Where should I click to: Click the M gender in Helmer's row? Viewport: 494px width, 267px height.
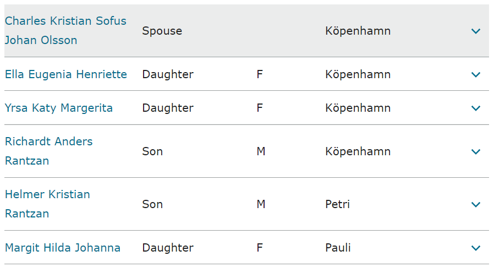pyautogui.click(x=261, y=204)
